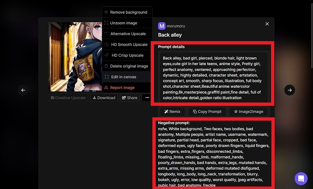Pick HD Crisp Upscale option

(127, 56)
